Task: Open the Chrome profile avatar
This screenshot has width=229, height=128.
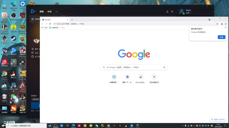Action: [222, 24]
